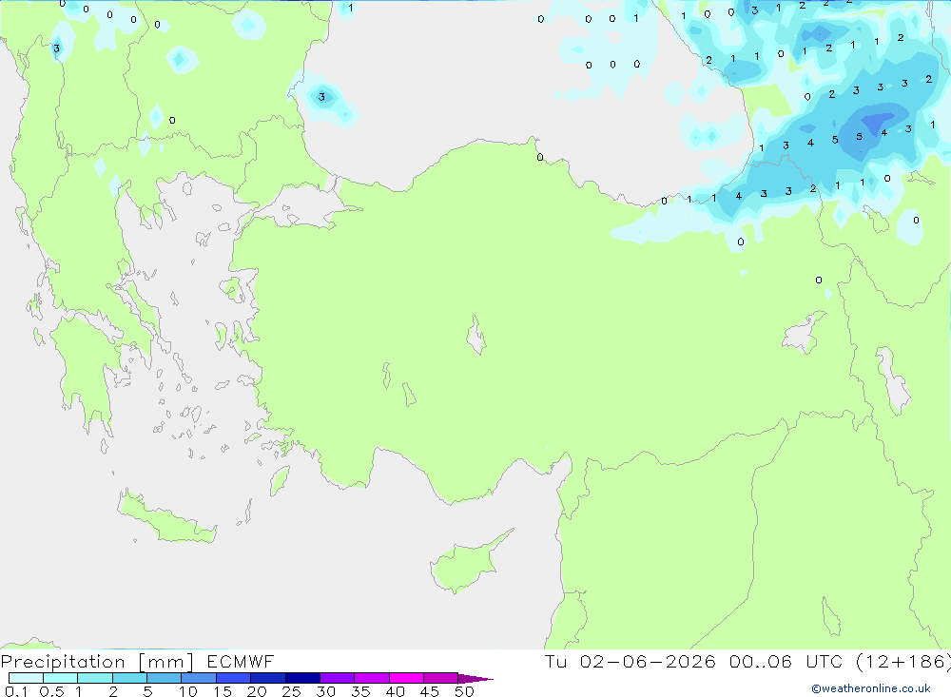Select the date text 'Tu 02-06-2026'
951x697 pixels.
tap(630, 661)
